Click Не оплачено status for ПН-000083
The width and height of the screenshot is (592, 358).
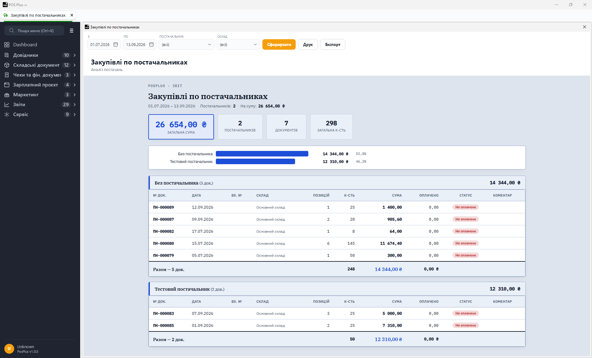tap(466, 313)
